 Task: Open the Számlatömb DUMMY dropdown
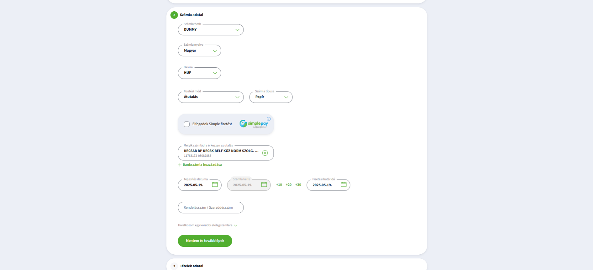[x=211, y=30]
